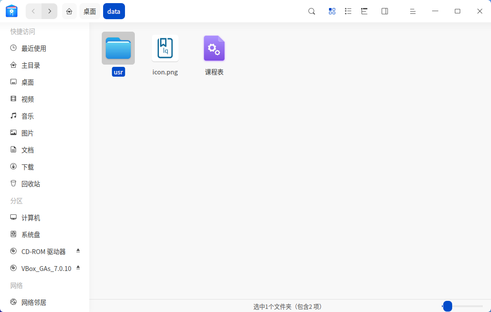Click the network icon beside 网络邻居
Image resolution: width=491 pixels, height=312 pixels.
tap(13, 302)
